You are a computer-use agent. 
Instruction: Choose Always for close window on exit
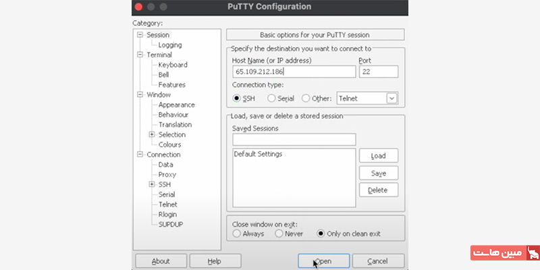pos(236,234)
